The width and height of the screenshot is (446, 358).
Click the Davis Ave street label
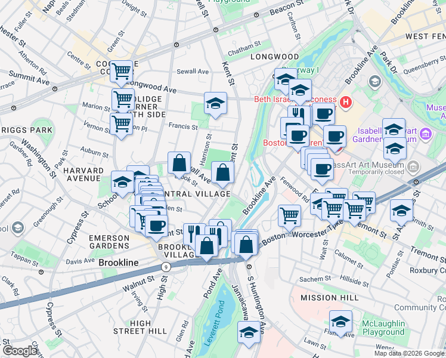(x=80, y=261)
